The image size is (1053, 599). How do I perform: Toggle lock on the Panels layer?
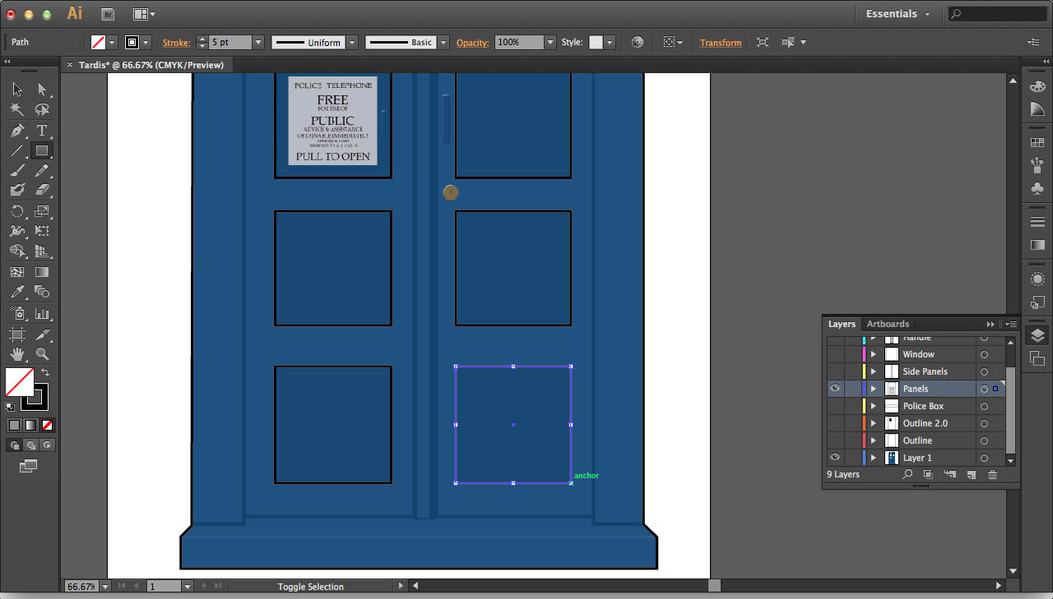[852, 389]
